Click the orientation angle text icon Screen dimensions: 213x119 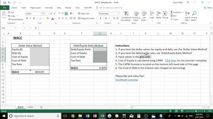point(71,14)
